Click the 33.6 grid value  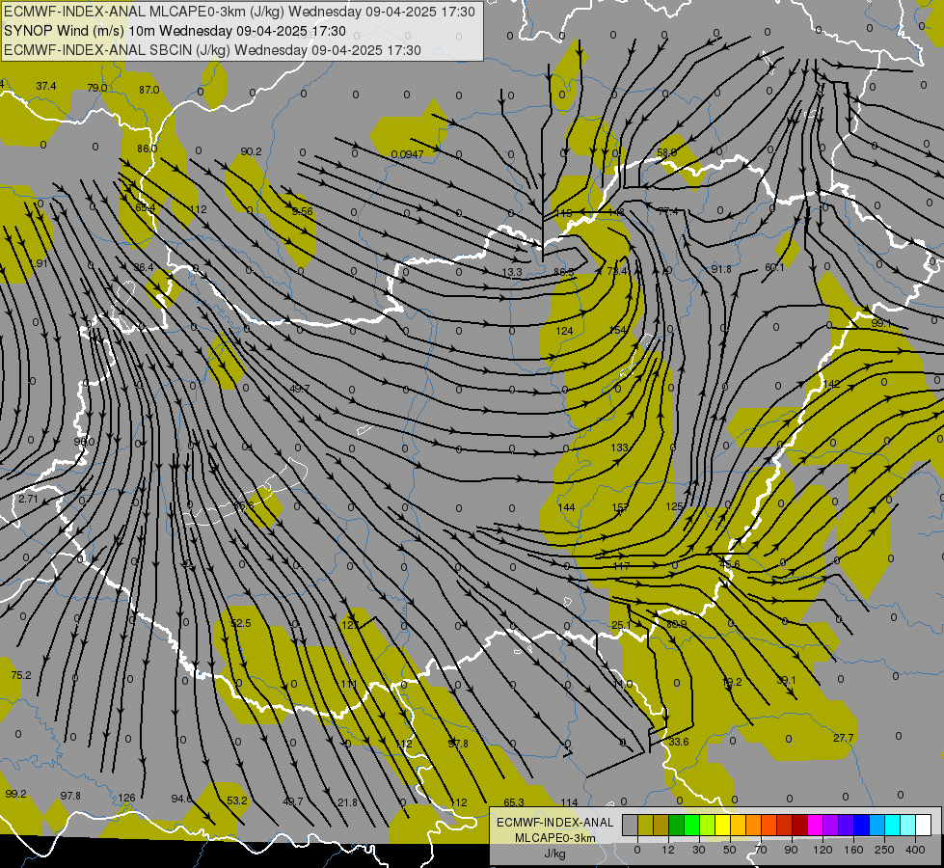[x=679, y=742]
